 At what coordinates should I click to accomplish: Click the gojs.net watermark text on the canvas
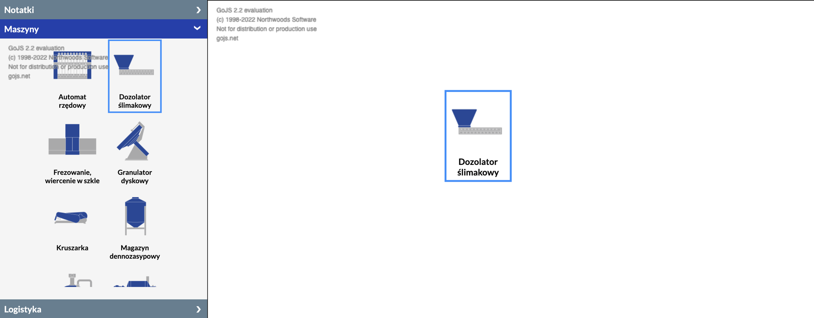click(227, 38)
